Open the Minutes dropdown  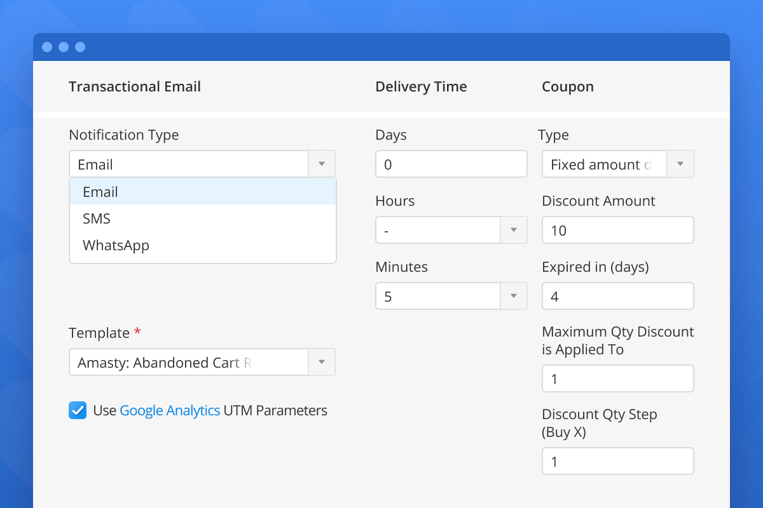[513, 296]
